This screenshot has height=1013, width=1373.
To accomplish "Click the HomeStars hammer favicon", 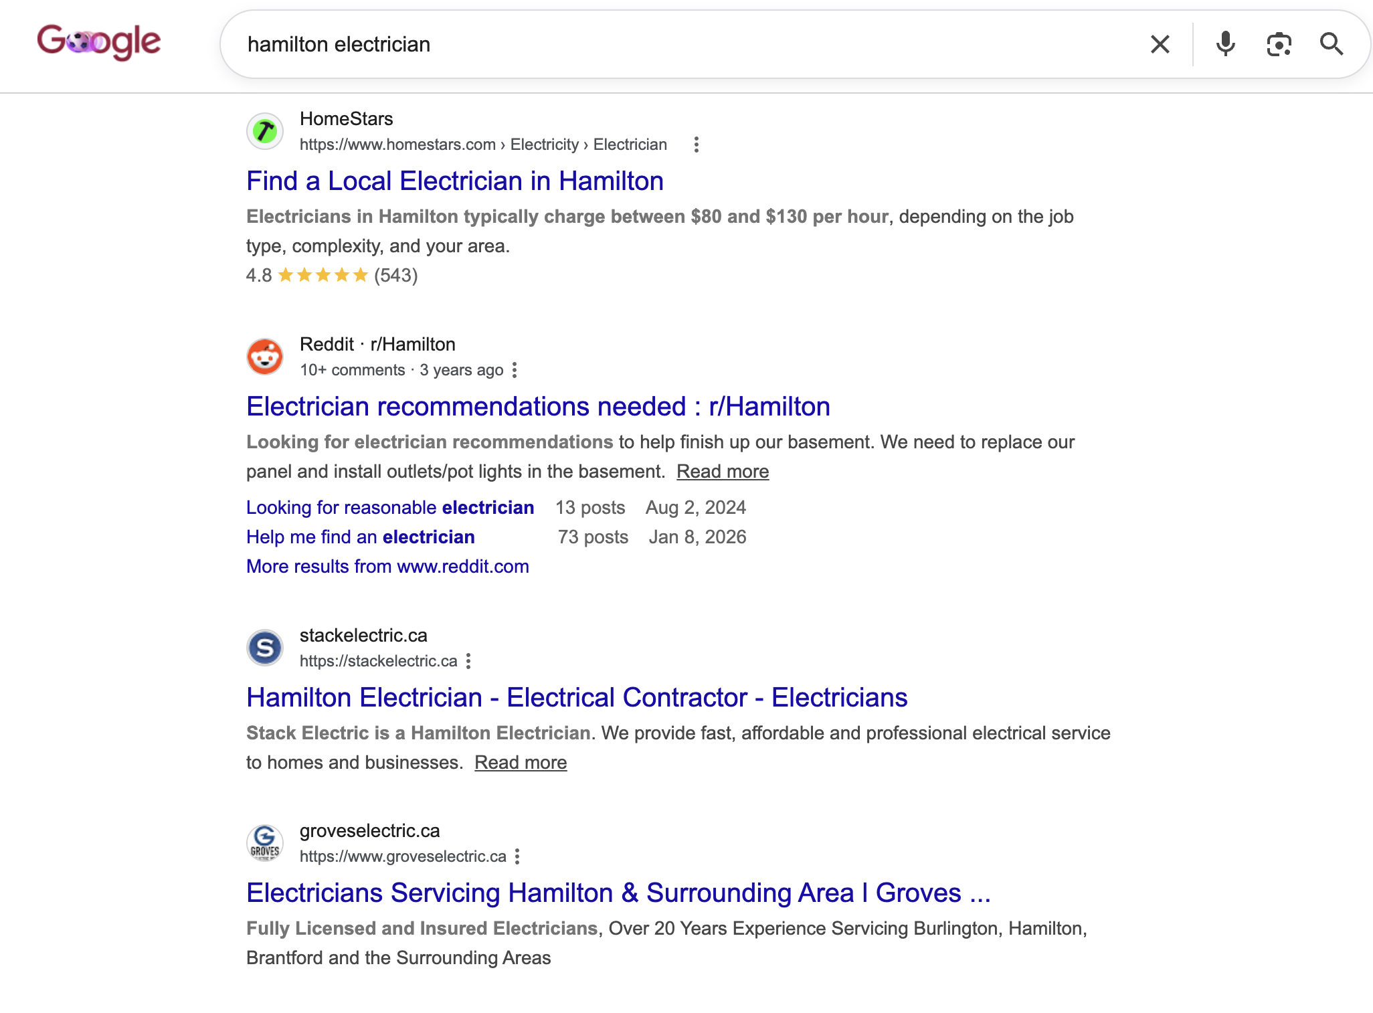I will click(x=265, y=131).
